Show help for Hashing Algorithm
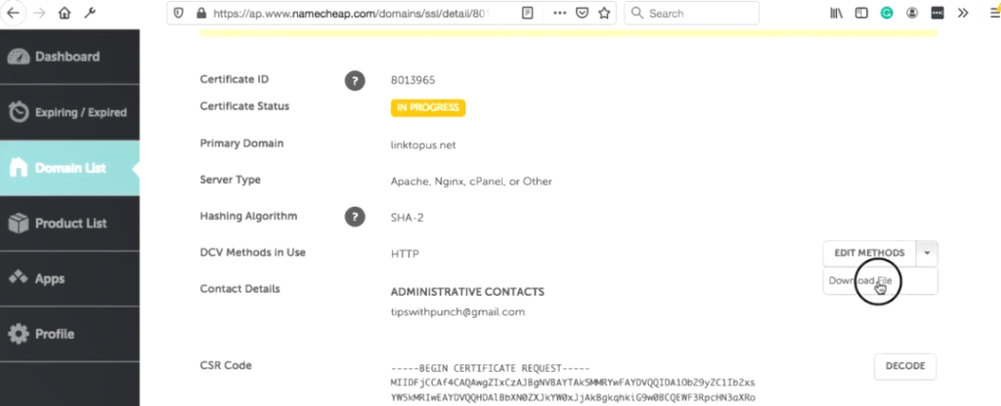Image resolution: width=1001 pixels, height=406 pixels. (x=355, y=217)
